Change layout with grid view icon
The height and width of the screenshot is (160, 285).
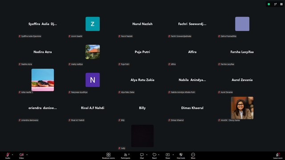(x=281, y=4)
